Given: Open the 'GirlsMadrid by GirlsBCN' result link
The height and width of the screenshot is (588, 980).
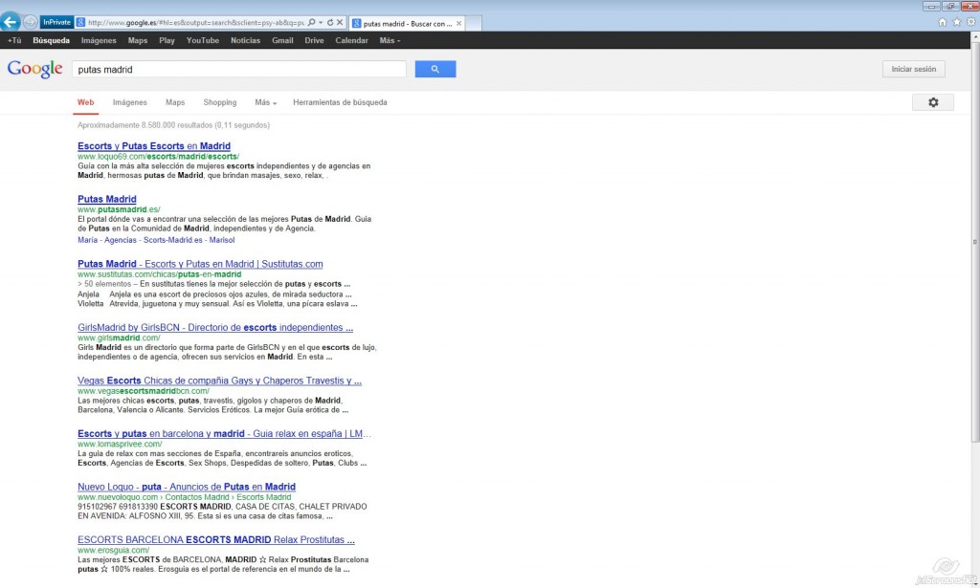Looking at the screenshot, I should (215, 327).
